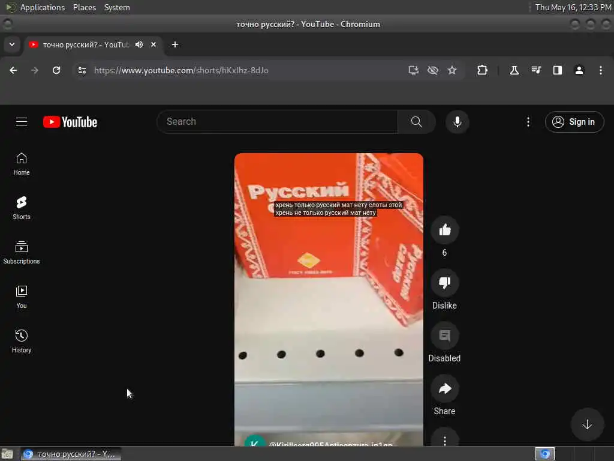This screenshot has height=461, width=614.
Task: Open Home in the YouTube sidebar
Action: [22, 164]
